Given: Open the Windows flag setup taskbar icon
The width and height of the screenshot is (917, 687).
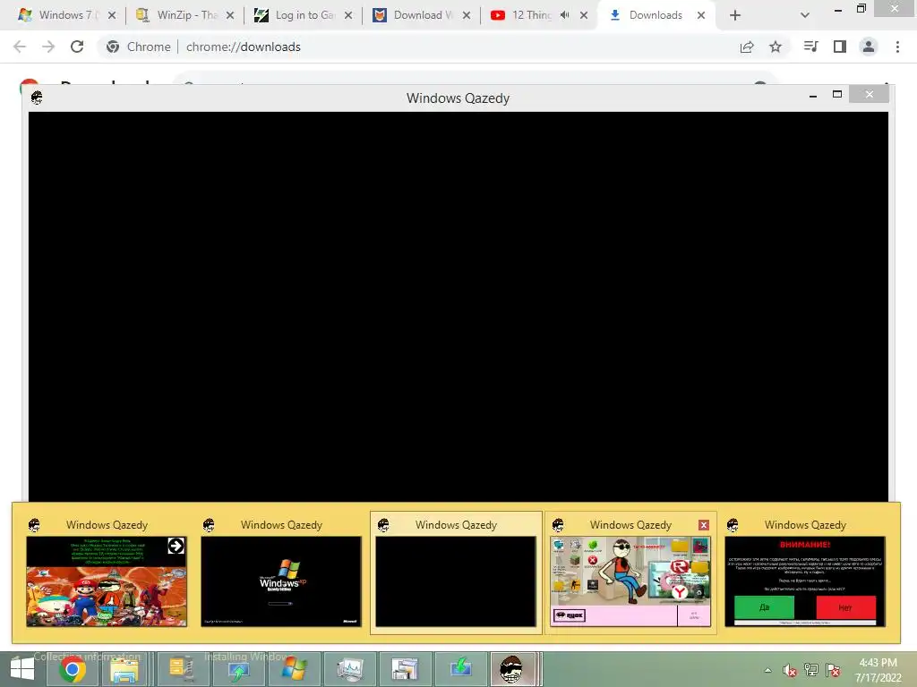Looking at the screenshot, I should point(294,669).
